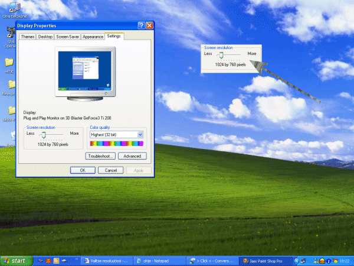Click the Troubleshoot... button
354x266 pixels.
(100, 156)
